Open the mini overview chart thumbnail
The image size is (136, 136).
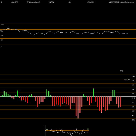click(x=67, y=130)
